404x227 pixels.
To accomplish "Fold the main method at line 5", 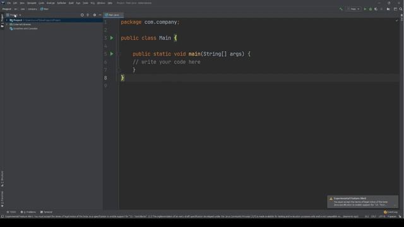I will point(119,54).
